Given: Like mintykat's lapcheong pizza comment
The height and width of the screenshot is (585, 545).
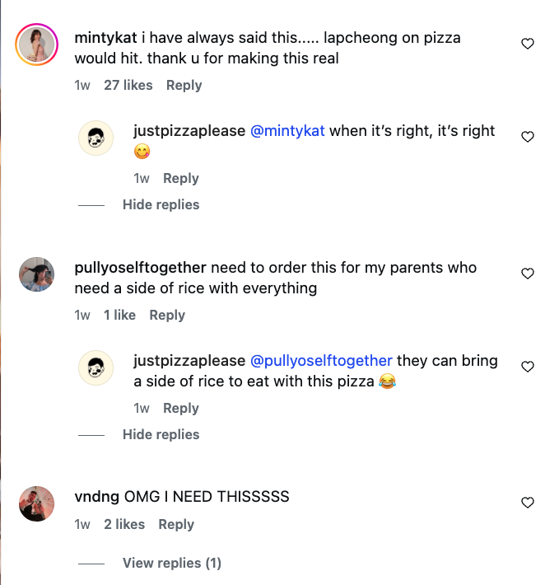Looking at the screenshot, I should click(528, 44).
